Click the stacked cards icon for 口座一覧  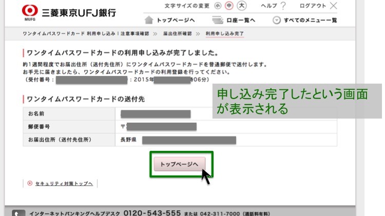click(218, 20)
